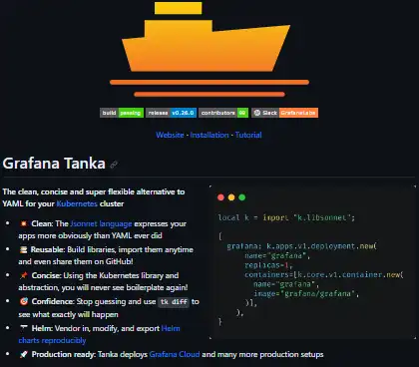Viewport: 419px width, 367px height.
Task: Open the contributors badge
Action: click(223, 113)
